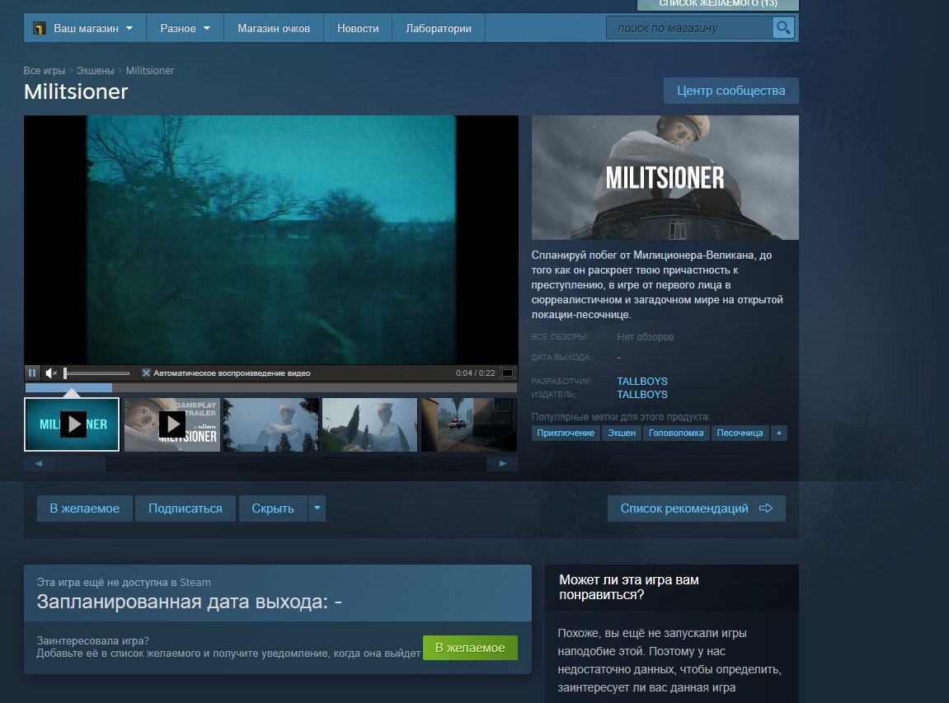Screen dimensions: 949x703
Task: Open developer TALLBOYS link
Action: tap(642, 381)
